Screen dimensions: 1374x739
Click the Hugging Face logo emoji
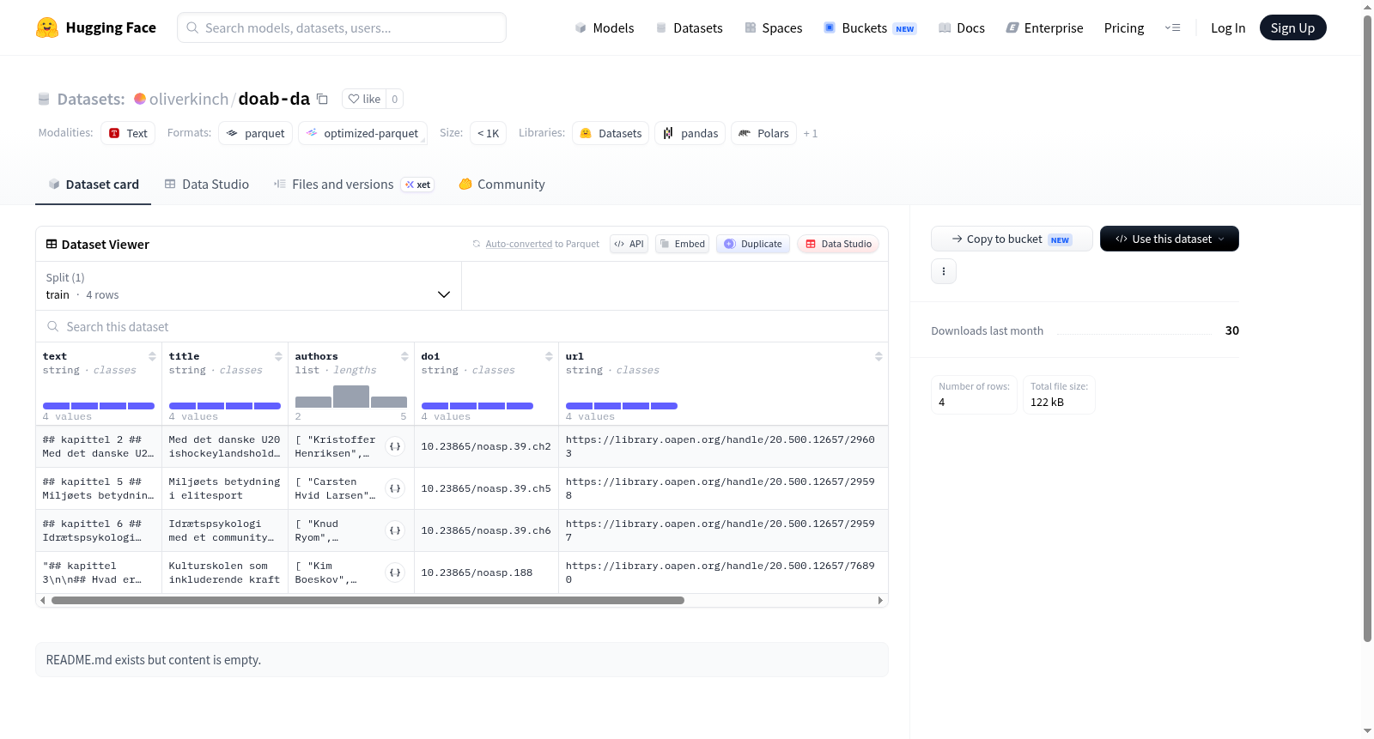tap(47, 27)
